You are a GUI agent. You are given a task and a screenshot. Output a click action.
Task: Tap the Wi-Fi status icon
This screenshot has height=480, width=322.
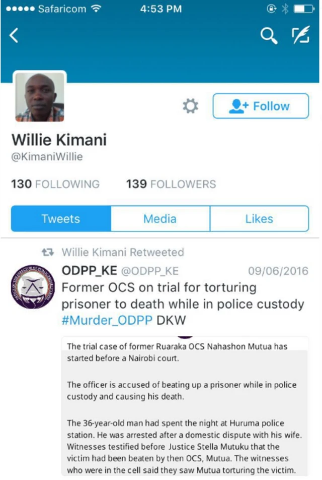pyautogui.click(x=96, y=9)
